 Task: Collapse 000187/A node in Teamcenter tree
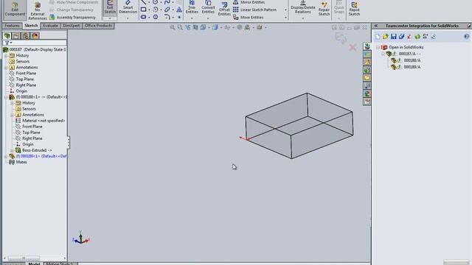pyautogui.click(x=383, y=54)
